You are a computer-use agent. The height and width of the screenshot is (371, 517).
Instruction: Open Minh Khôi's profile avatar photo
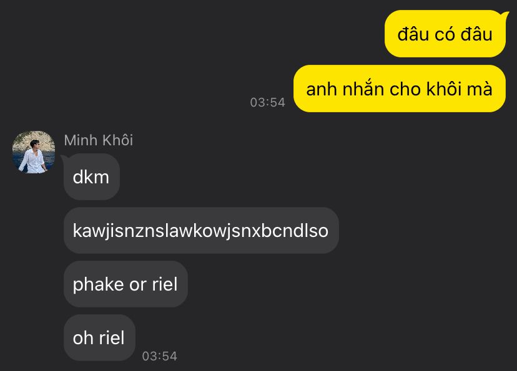point(34,152)
